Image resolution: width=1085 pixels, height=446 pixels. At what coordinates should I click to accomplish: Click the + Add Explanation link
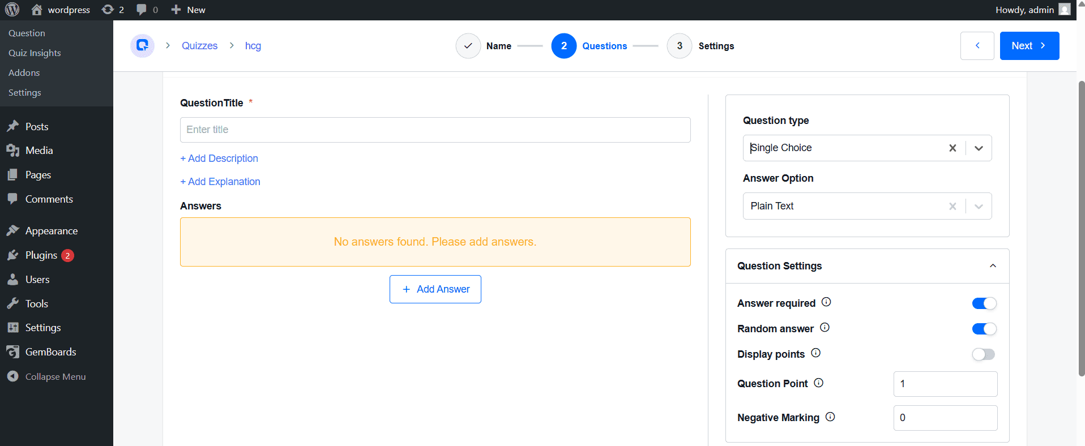tap(220, 182)
